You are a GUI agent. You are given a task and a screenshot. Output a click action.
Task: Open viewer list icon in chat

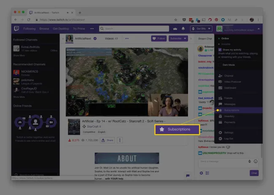click(x=207, y=173)
